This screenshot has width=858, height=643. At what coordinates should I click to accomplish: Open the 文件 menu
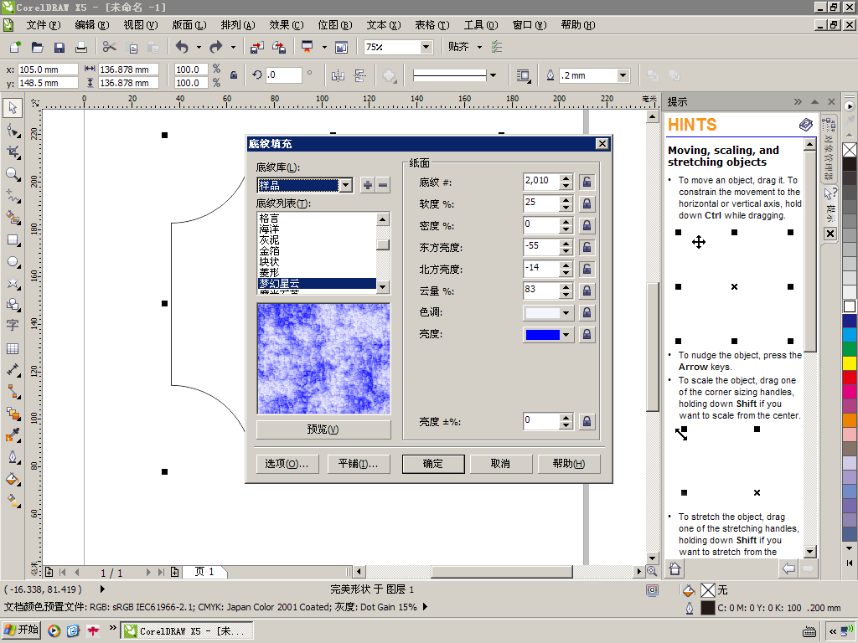click(44, 25)
